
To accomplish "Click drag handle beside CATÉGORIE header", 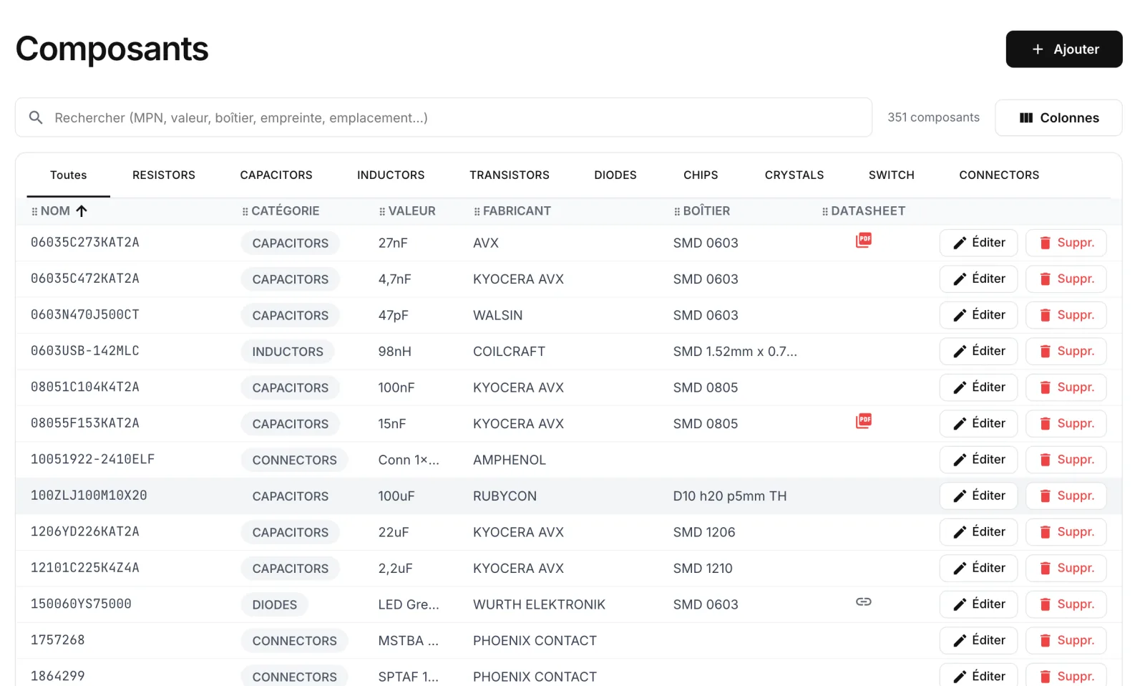I will coord(245,212).
